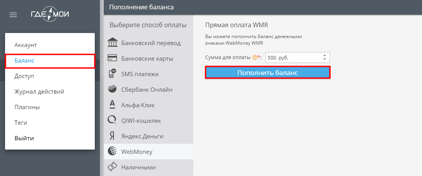Go to Плагины in the menu
Image resolution: width=422 pixels, height=176 pixels.
(x=50, y=107)
